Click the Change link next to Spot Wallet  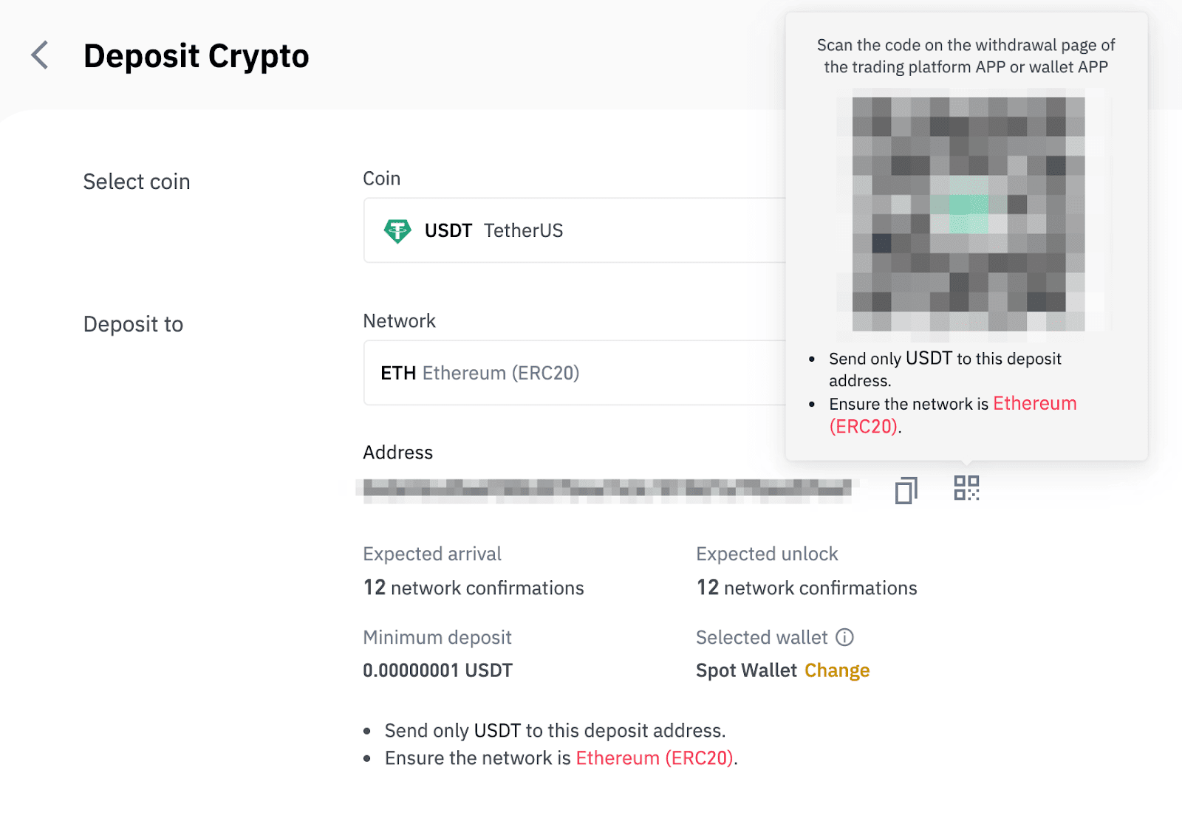tap(836, 670)
